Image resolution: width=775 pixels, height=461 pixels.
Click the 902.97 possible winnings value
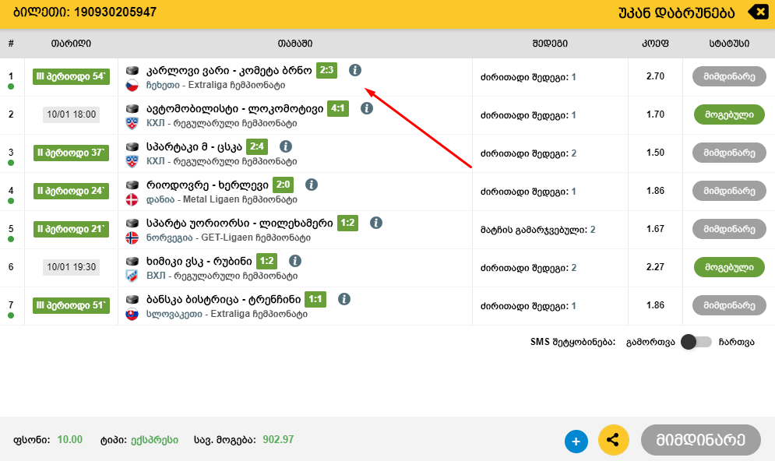point(278,439)
